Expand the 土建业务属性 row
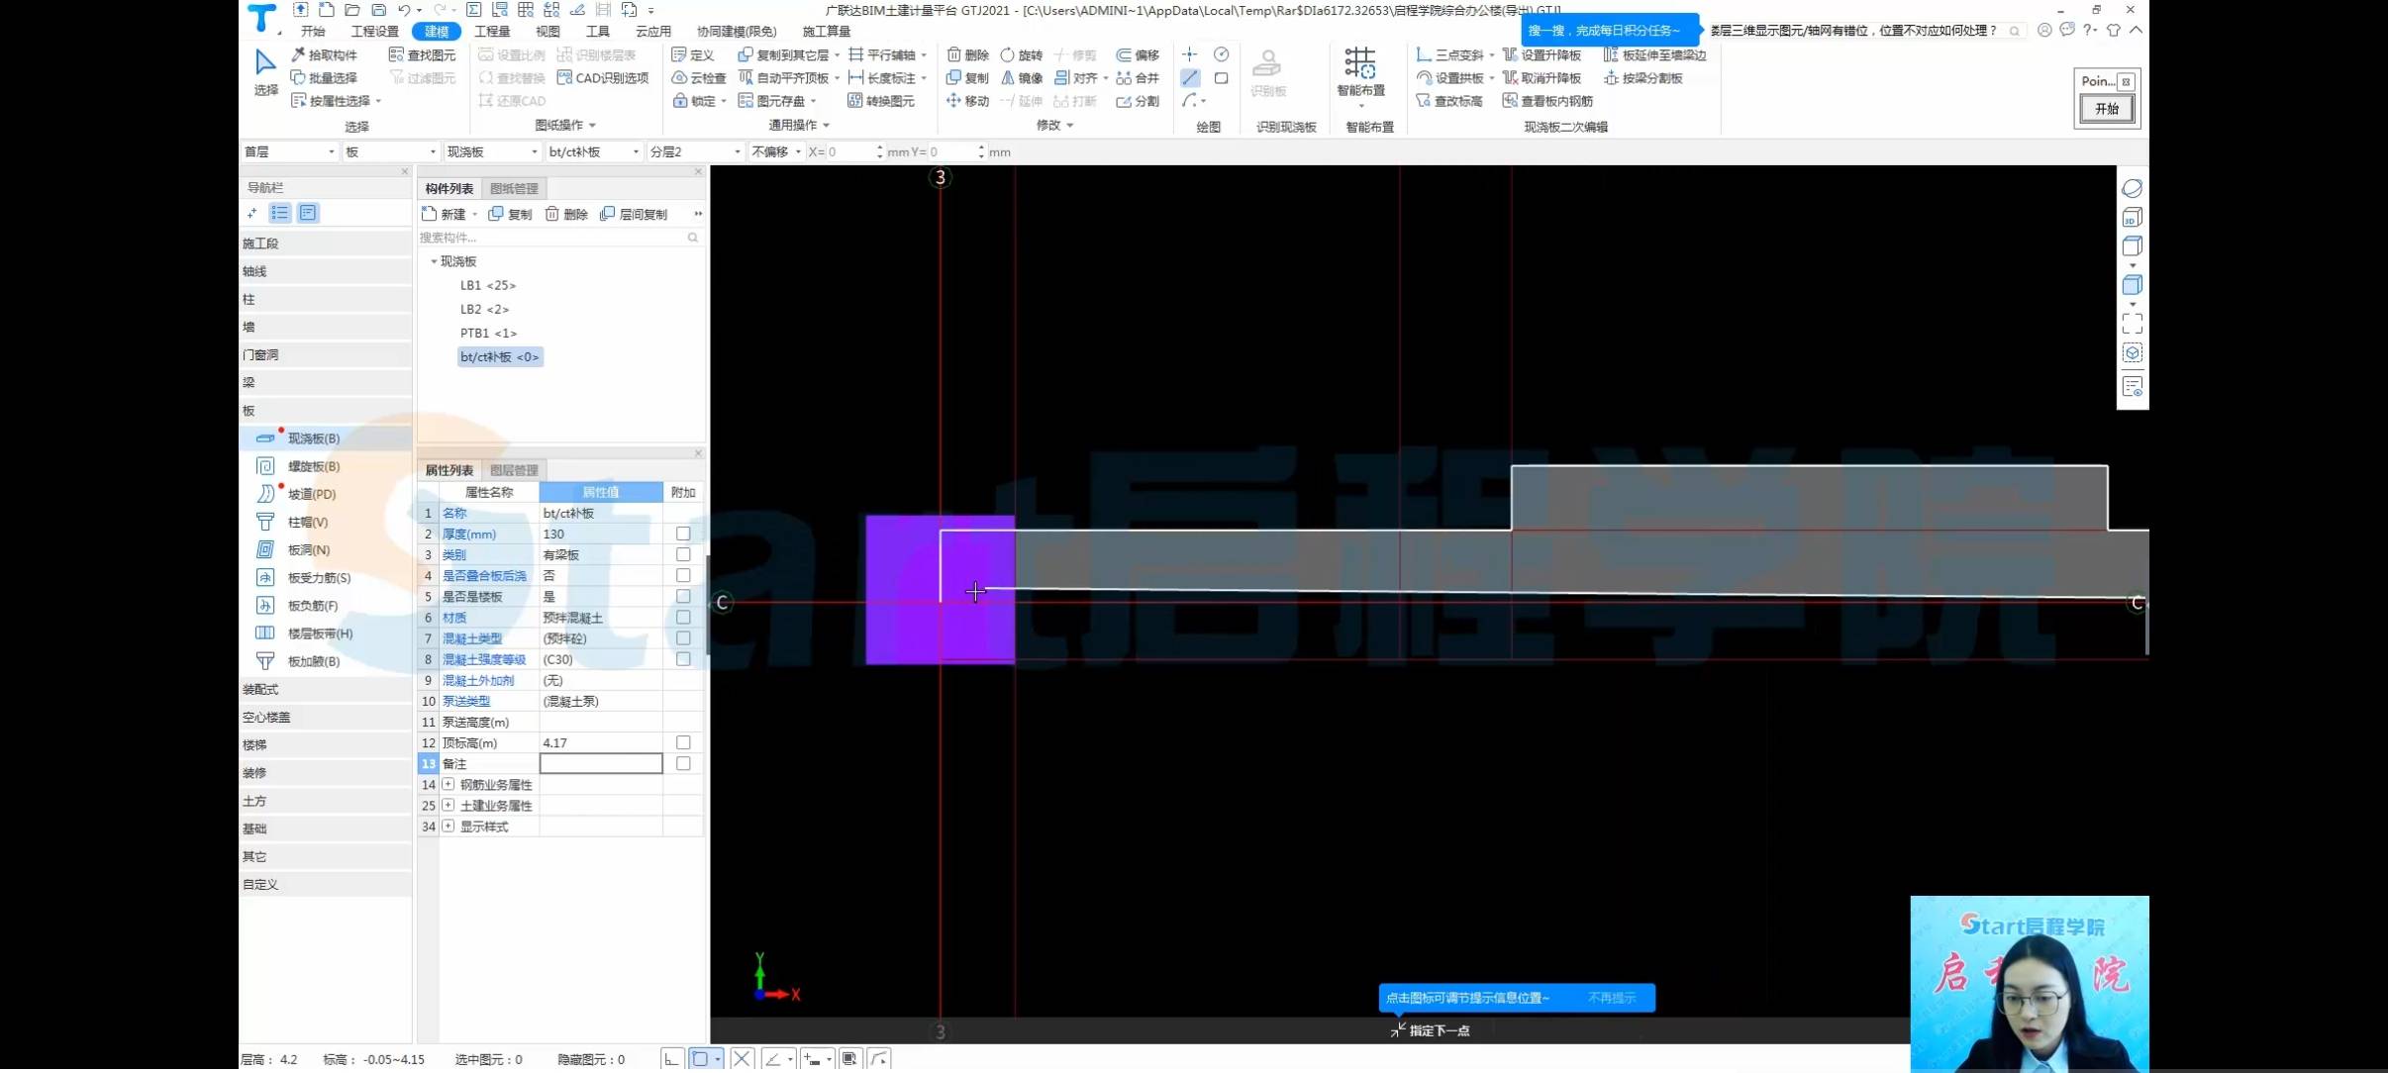The image size is (2388, 1073). click(x=448, y=805)
